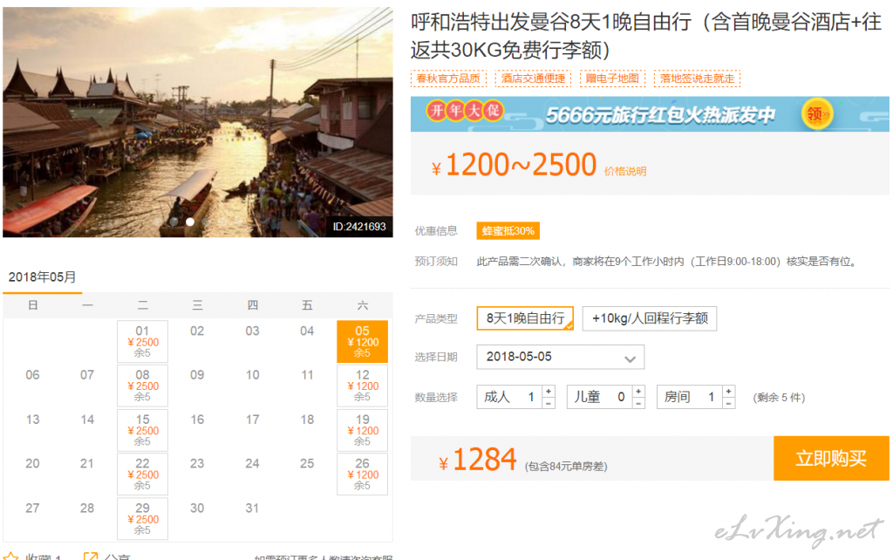The width and height of the screenshot is (893, 560).
Task: Click the 春秋官方品质 tag
Action: point(449,79)
